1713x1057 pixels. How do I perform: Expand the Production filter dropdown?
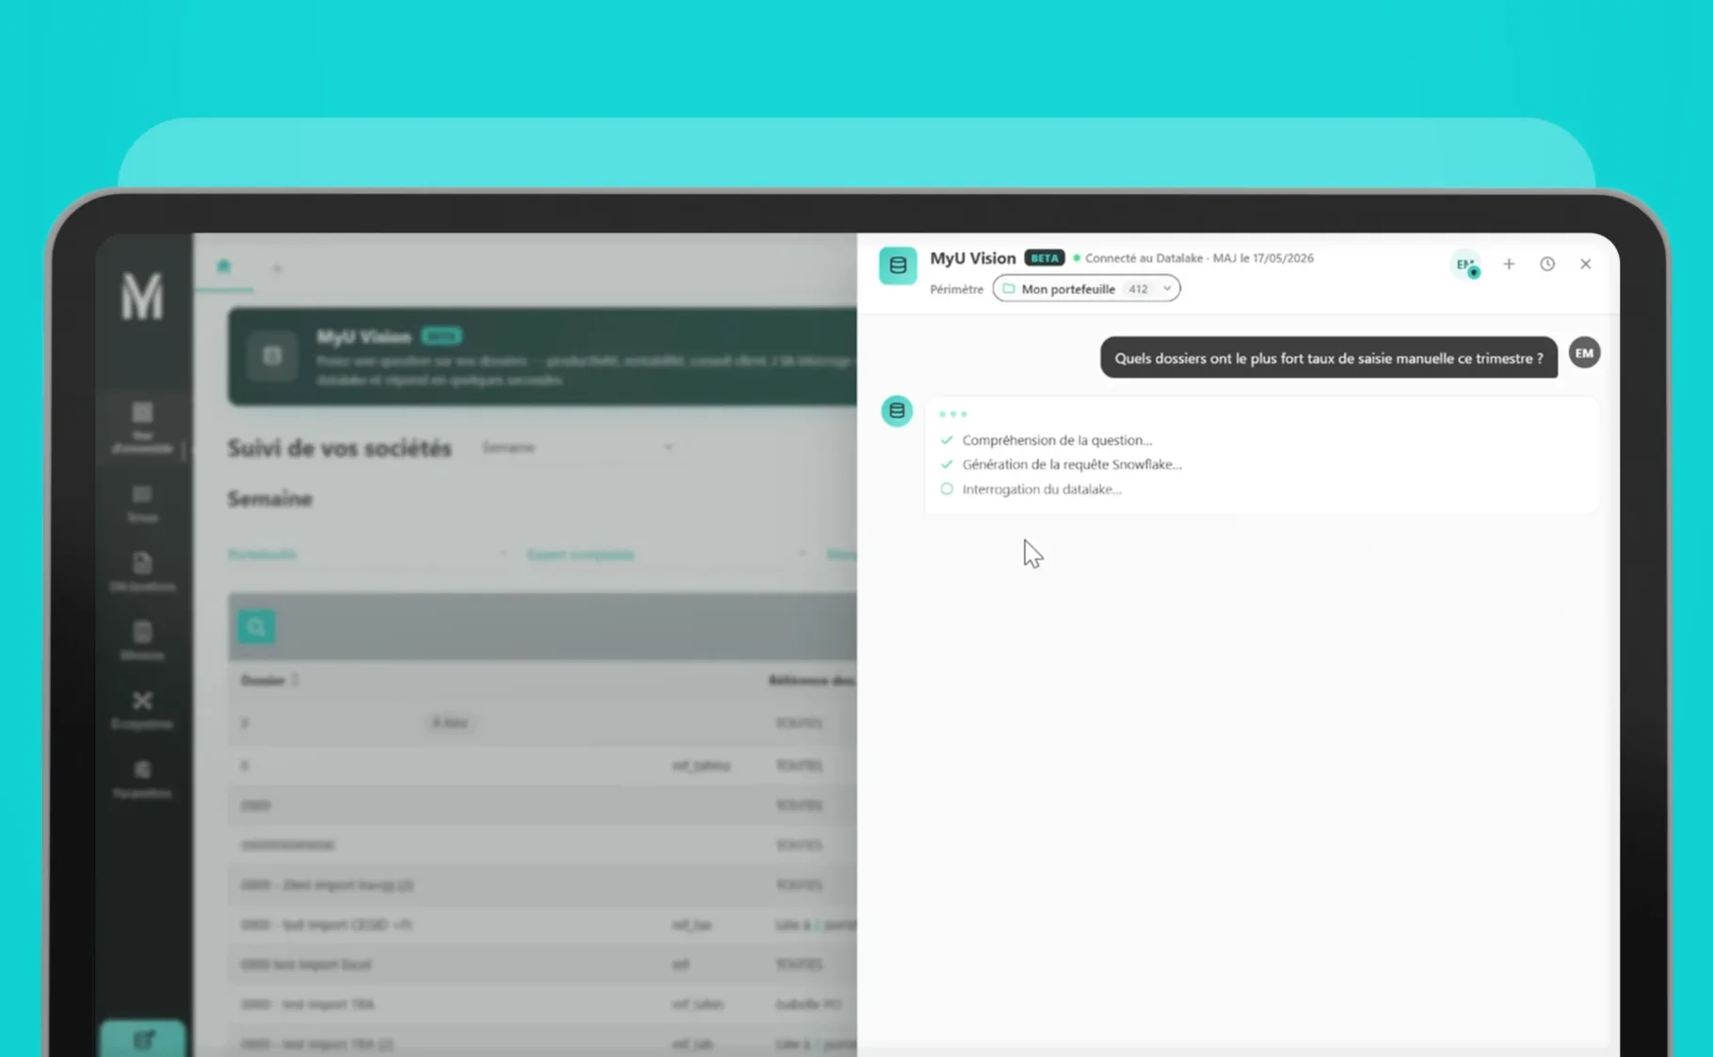click(x=367, y=554)
